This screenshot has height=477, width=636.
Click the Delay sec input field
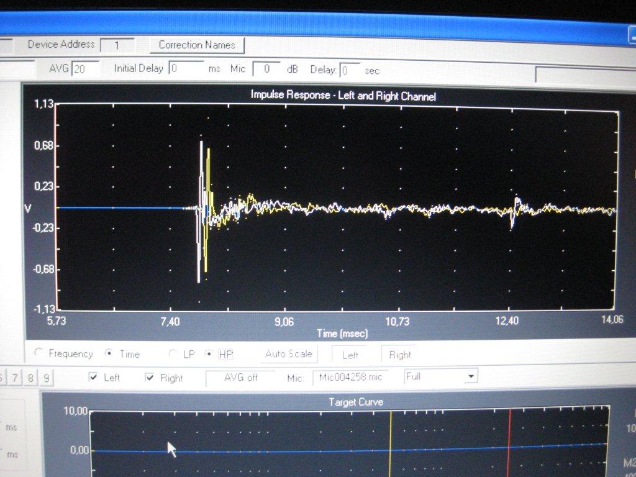tap(350, 70)
